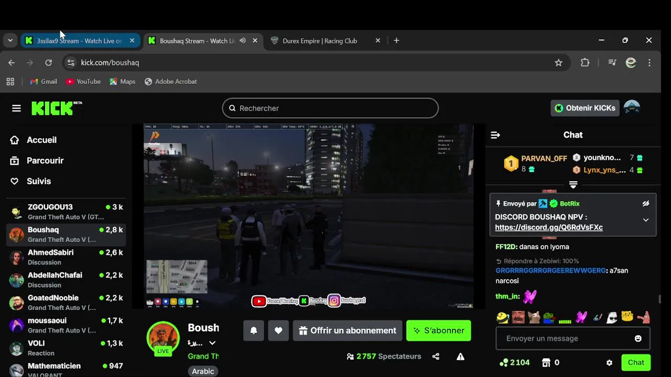Open Suivis list
The width and height of the screenshot is (671, 377).
[39, 181]
